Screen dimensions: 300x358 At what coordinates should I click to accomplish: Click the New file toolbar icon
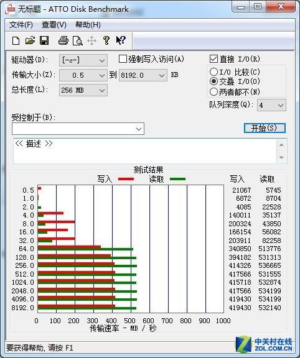(x=16, y=40)
